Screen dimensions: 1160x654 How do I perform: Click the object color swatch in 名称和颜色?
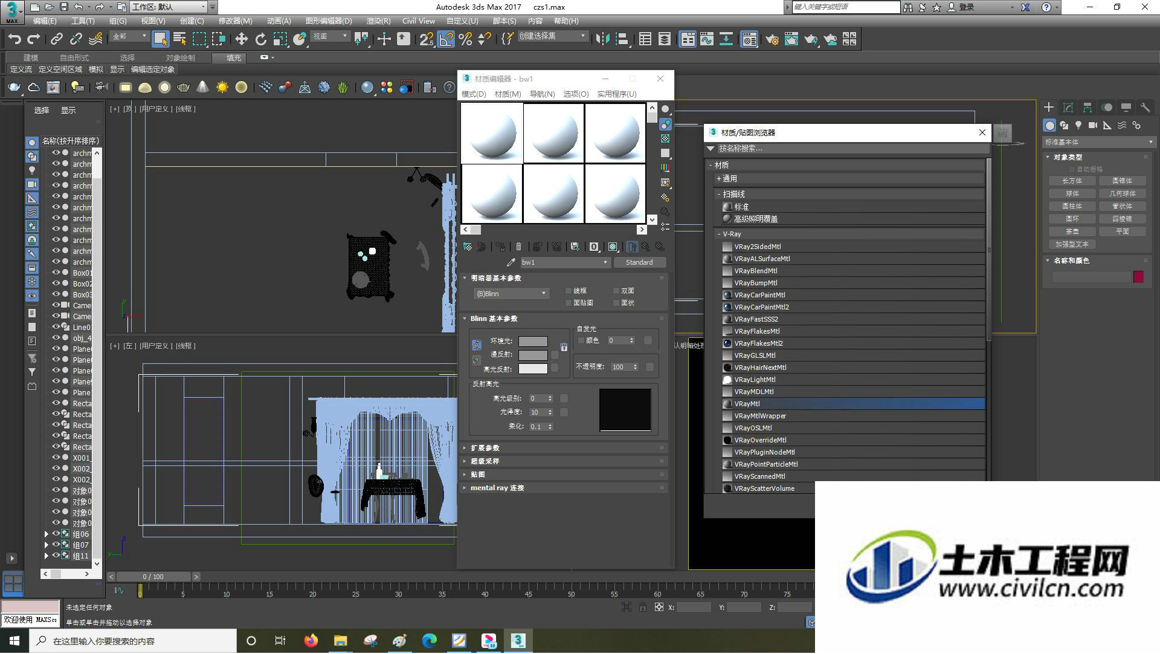(x=1138, y=277)
